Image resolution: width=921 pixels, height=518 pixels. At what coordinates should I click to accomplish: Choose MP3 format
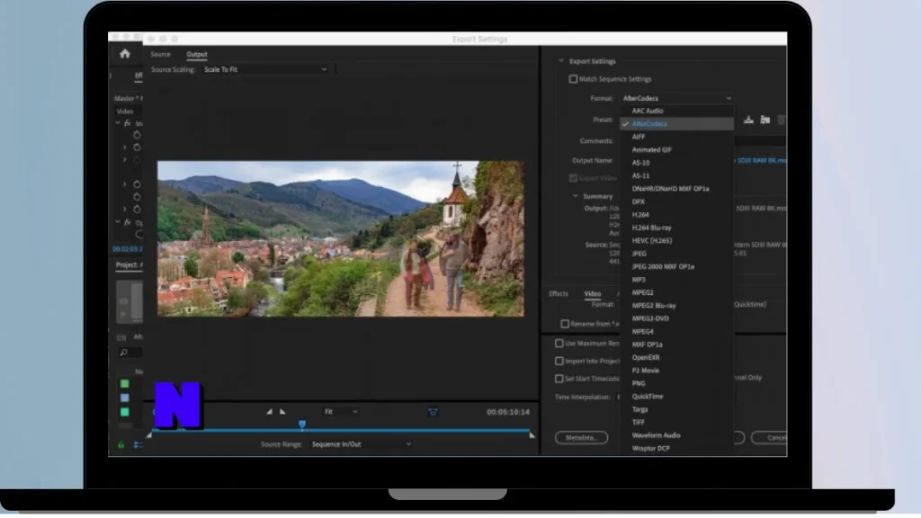[676, 280]
